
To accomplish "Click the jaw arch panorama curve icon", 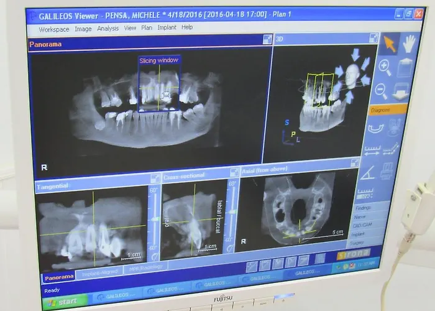I will pyautogui.click(x=376, y=129).
